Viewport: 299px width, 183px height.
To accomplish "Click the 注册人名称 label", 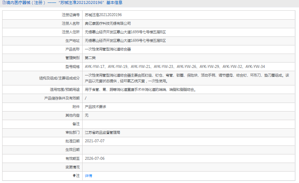I will [x=71, y=24].
